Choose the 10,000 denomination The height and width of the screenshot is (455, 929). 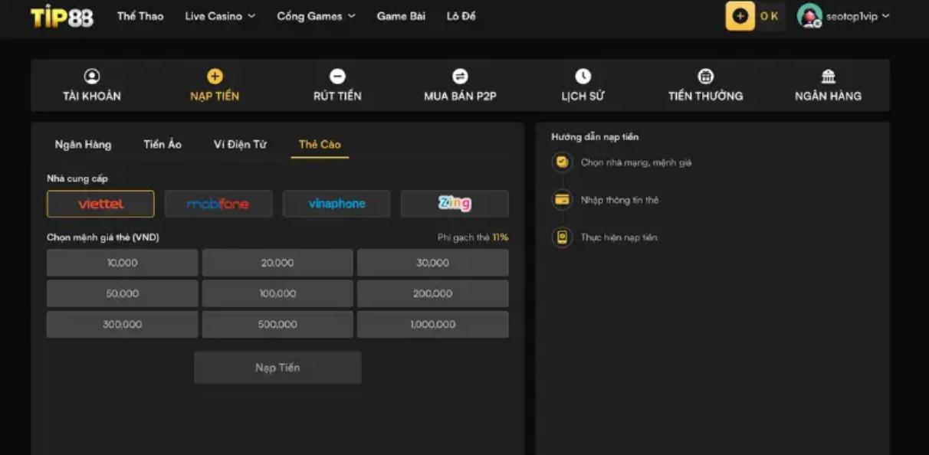click(123, 263)
